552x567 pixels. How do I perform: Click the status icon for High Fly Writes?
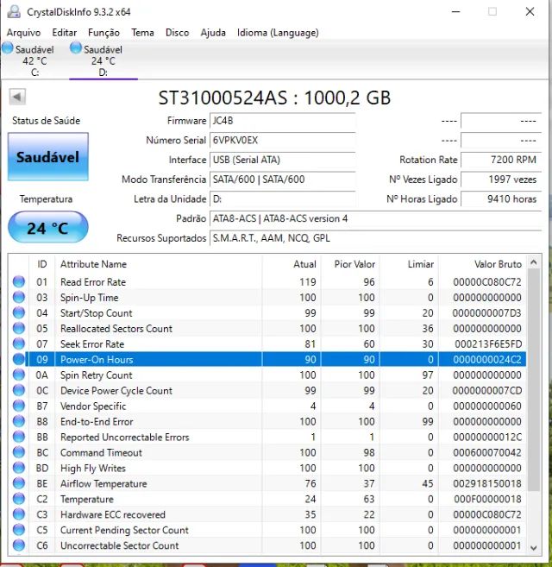point(19,468)
